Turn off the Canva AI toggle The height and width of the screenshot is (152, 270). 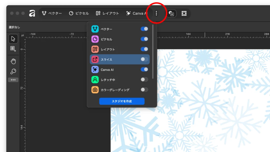[x=144, y=69]
